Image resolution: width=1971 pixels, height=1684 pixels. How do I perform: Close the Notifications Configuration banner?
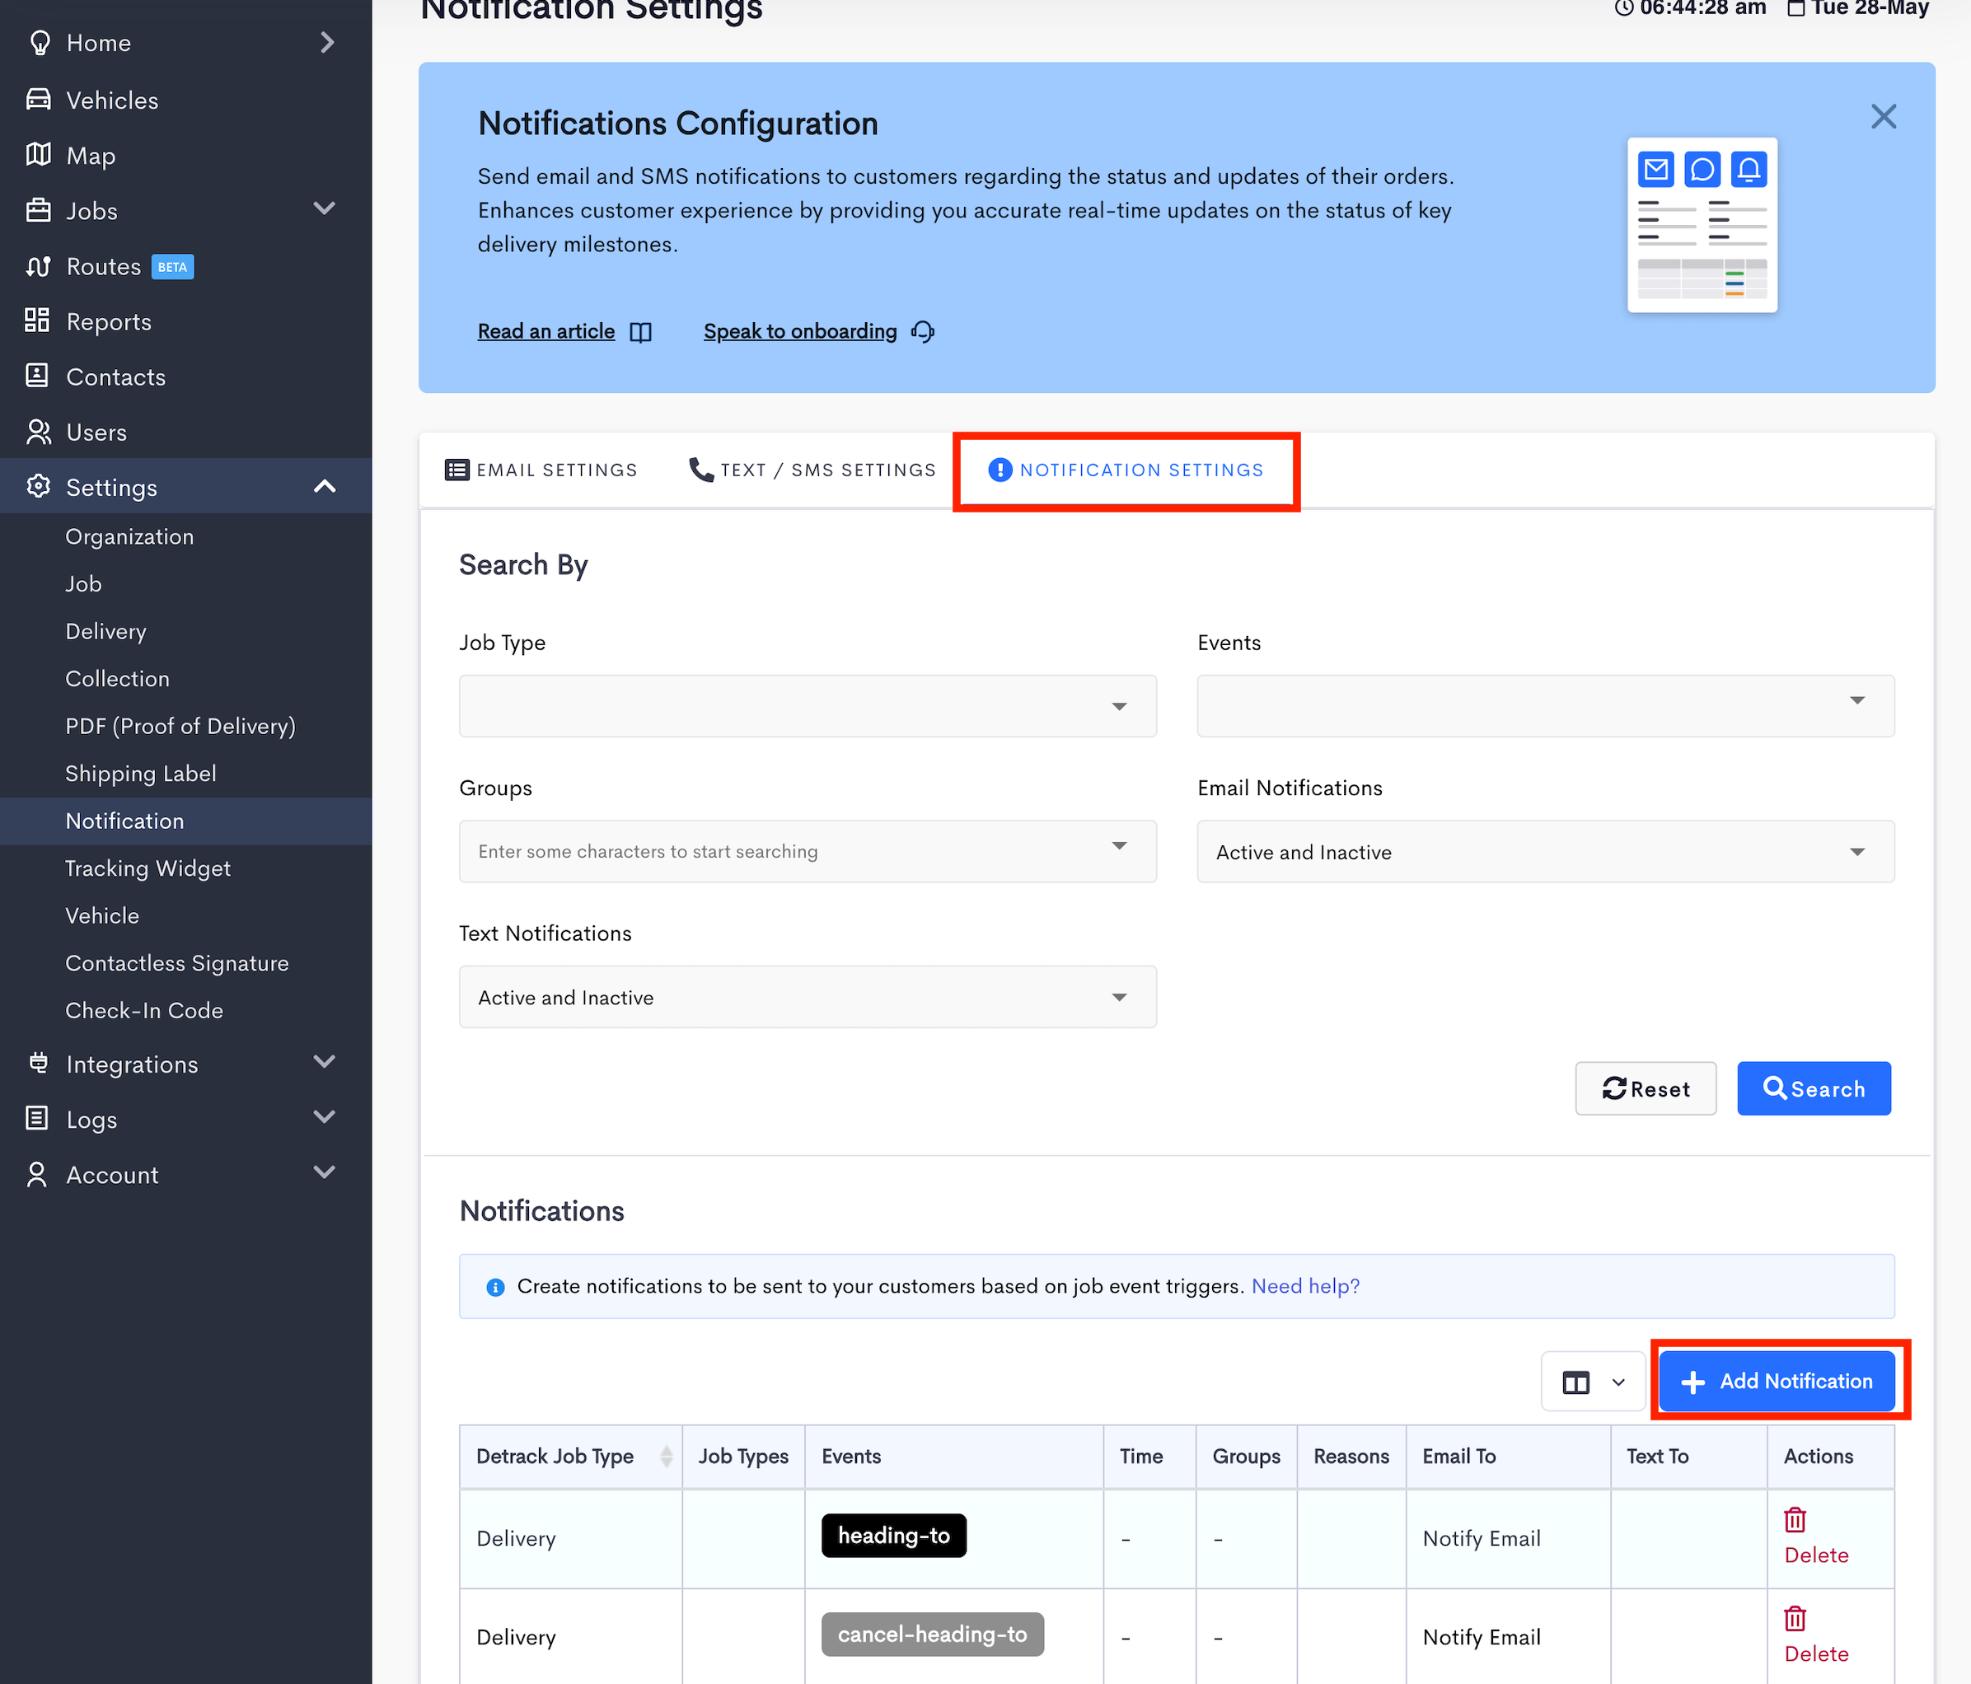click(x=1883, y=117)
